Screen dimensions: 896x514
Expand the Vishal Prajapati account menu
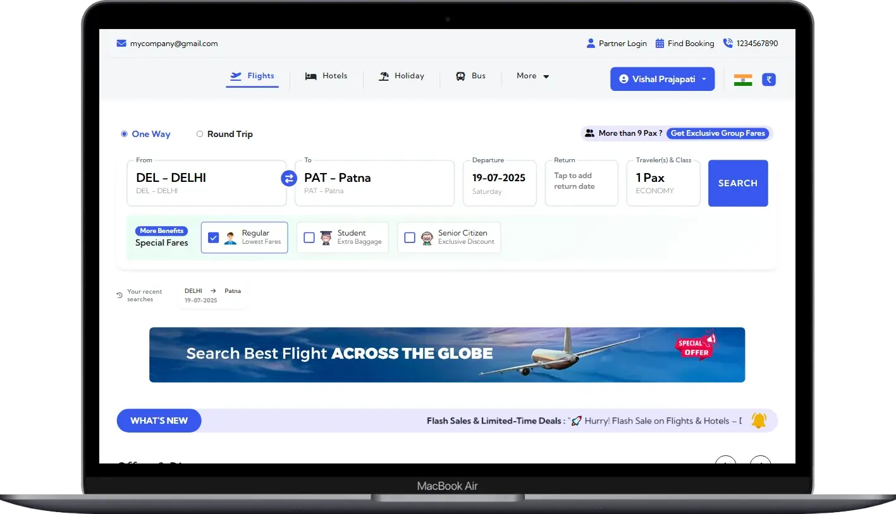[x=662, y=79]
